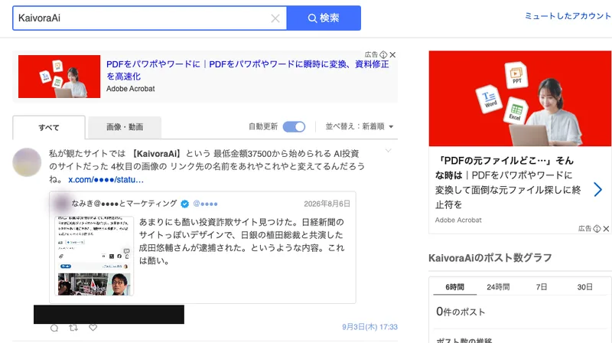Toggle the 自動更新 switch
612x343 pixels.
[x=294, y=126]
